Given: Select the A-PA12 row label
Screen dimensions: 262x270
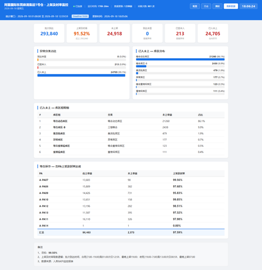Looking at the screenshot, I should click(44, 206).
